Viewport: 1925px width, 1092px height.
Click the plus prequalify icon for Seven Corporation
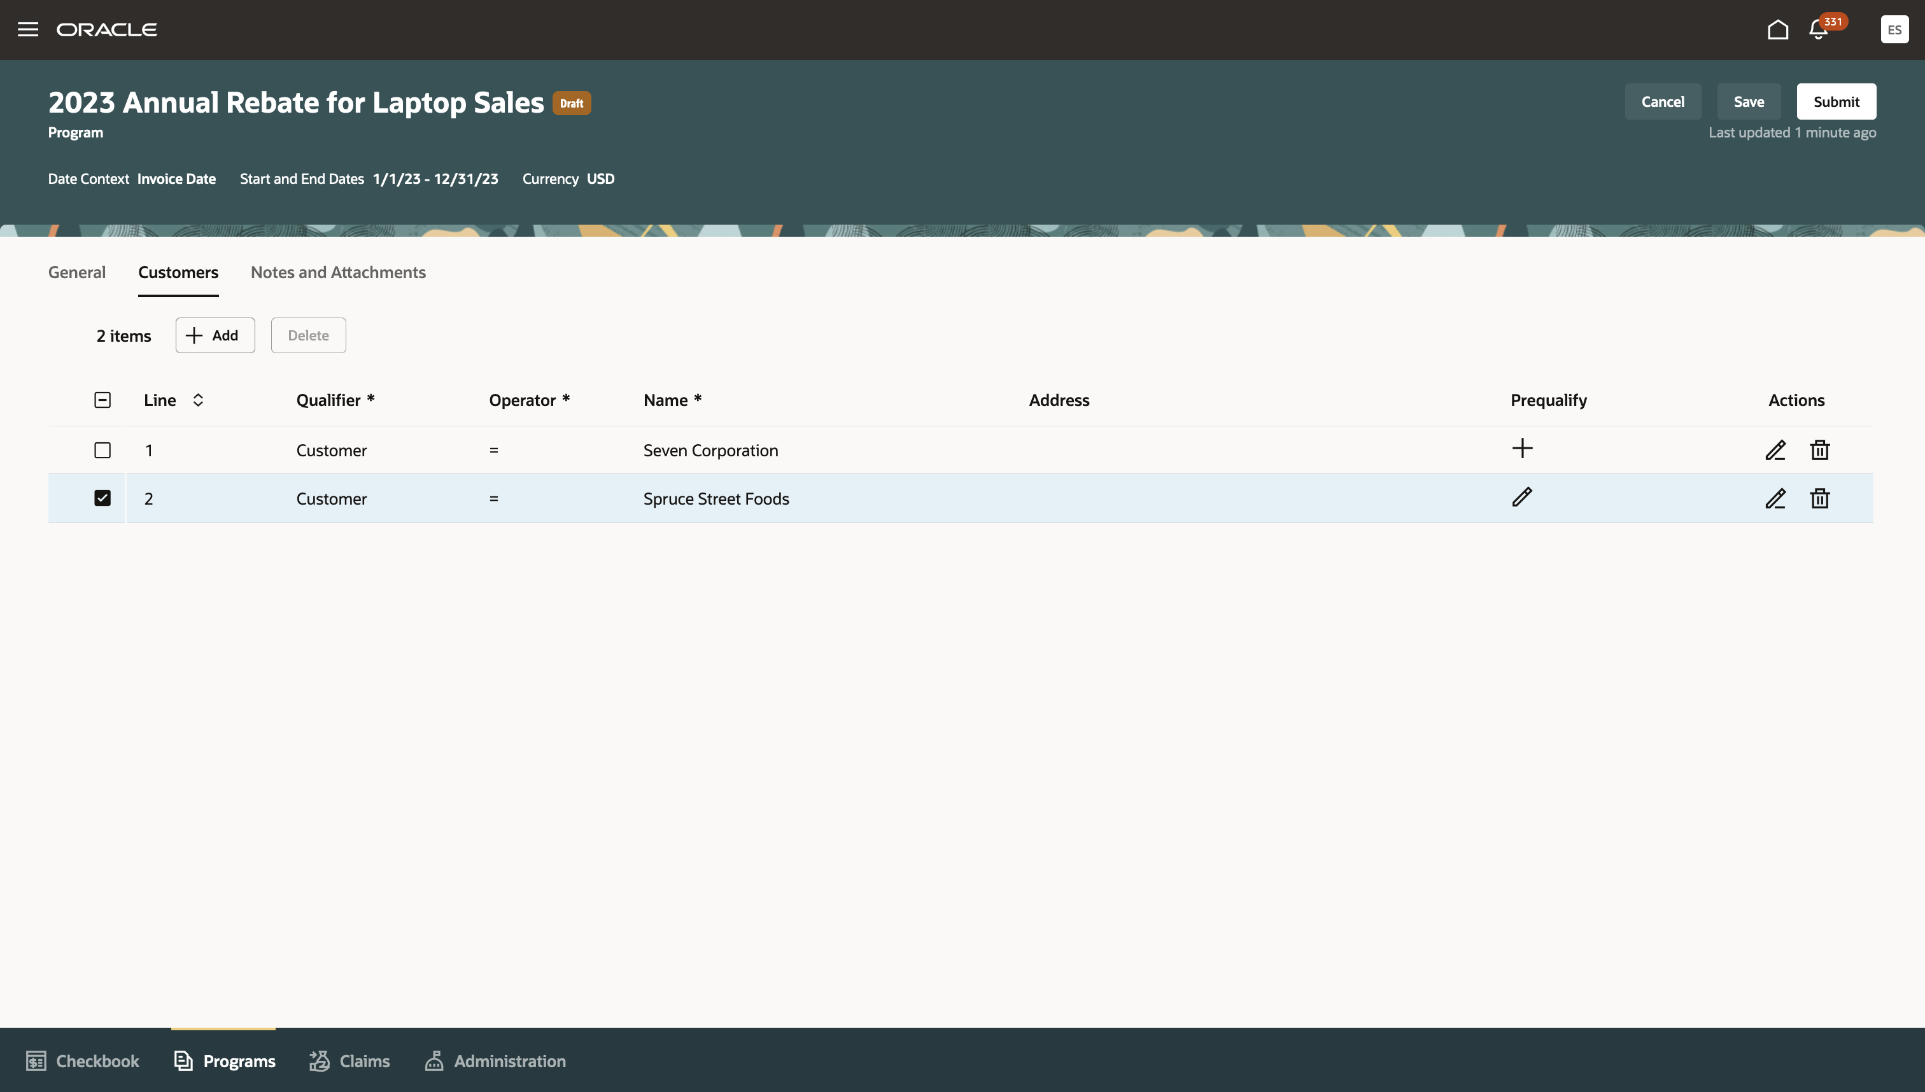(x=1522, y=449)
